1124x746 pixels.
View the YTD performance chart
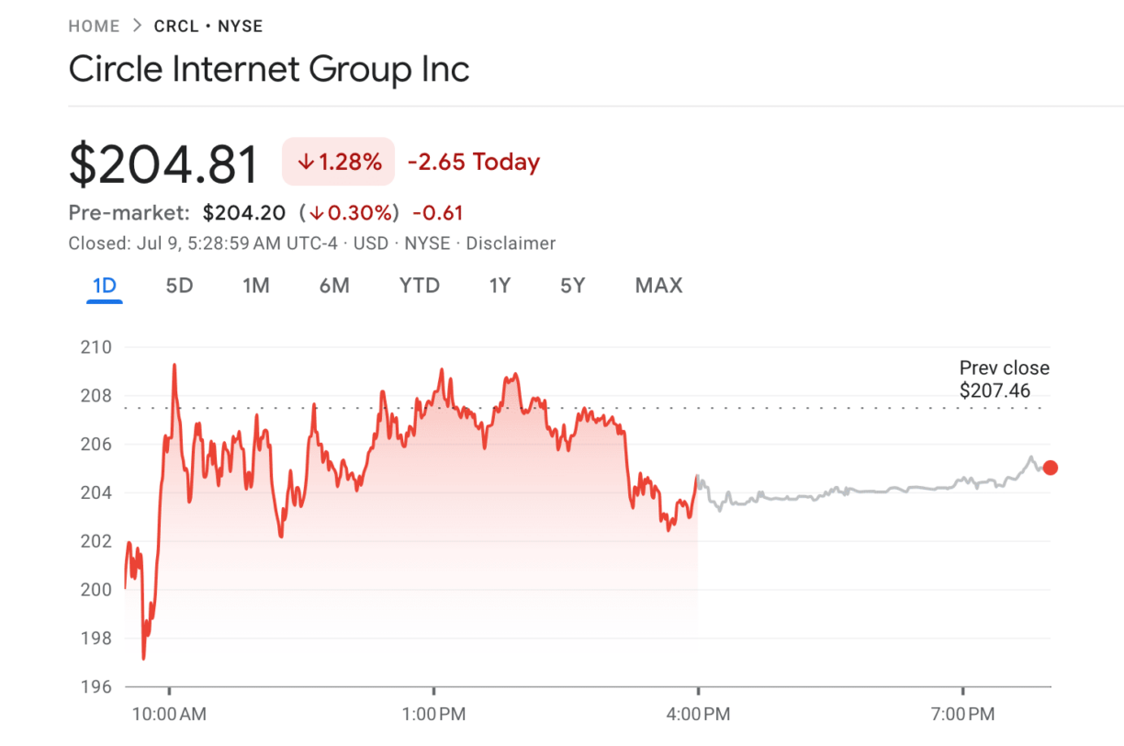pos(419,286)
